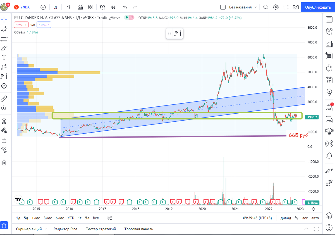This screenshot has width=335, height=235.
Task: Select the YTD date range
Action: pos(71,218)
